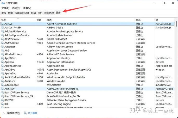Switch to the 用户 tab
178x118 pixels.
click(40, 13)
